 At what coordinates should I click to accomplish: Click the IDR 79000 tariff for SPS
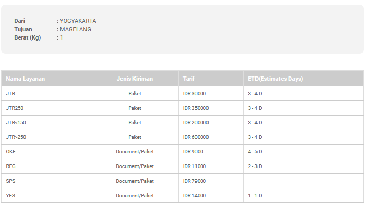pyautogui.click(x=194, y=181)
